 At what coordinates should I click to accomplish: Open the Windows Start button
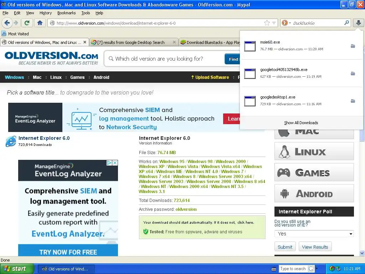click(17, 269)
